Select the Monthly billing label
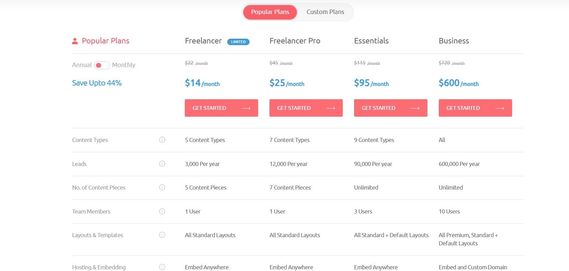Image resolution: width=569 pixels, height=271 pixels. click(x=123, y=65)
